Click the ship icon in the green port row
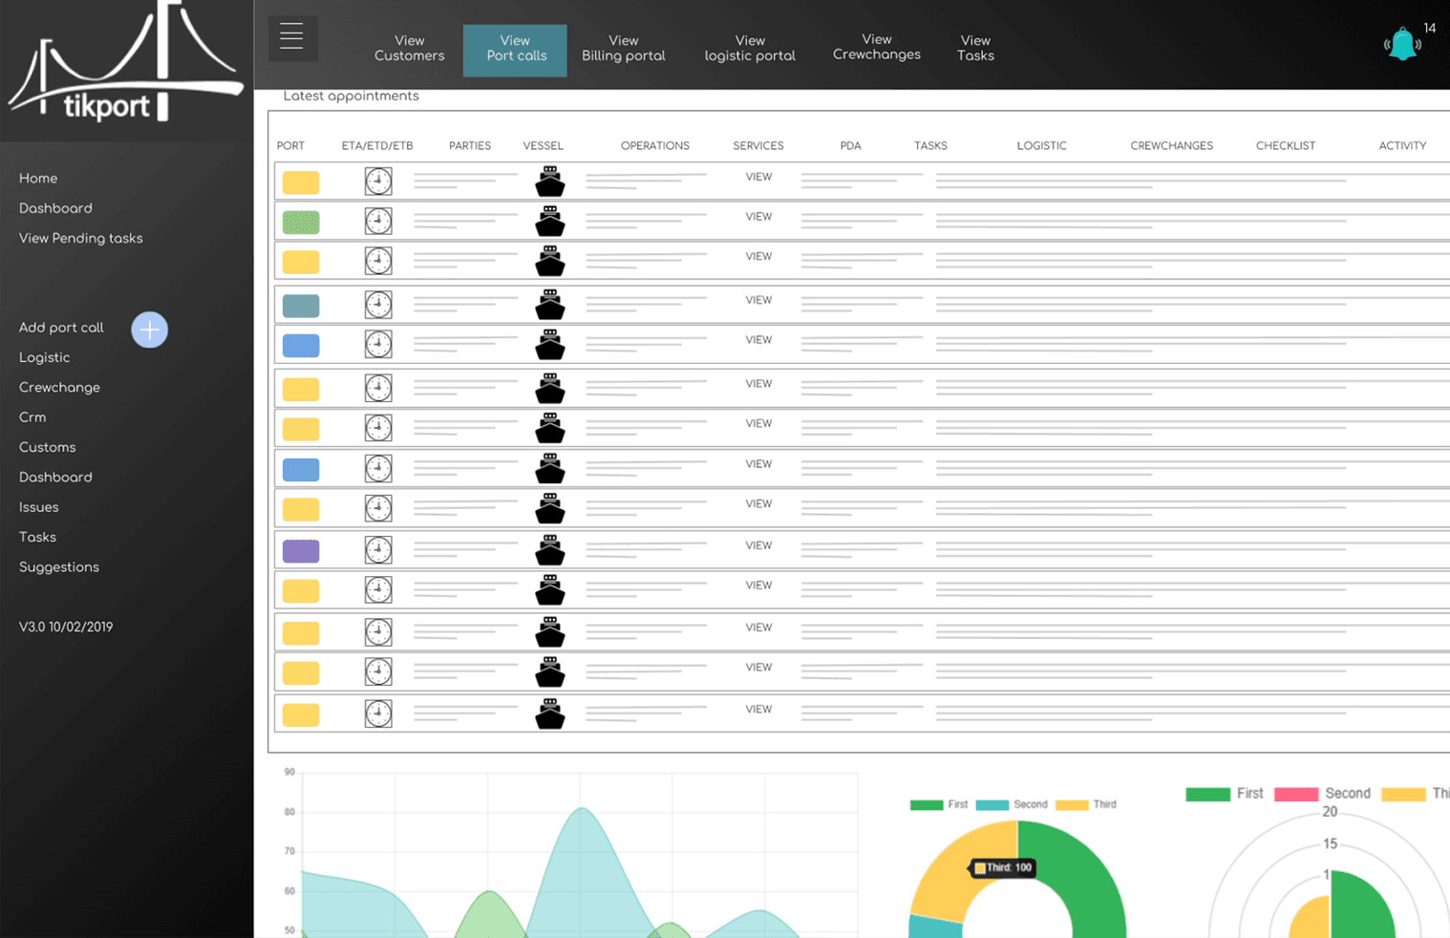Screen dimensions: 1450x938 point(550,221)
